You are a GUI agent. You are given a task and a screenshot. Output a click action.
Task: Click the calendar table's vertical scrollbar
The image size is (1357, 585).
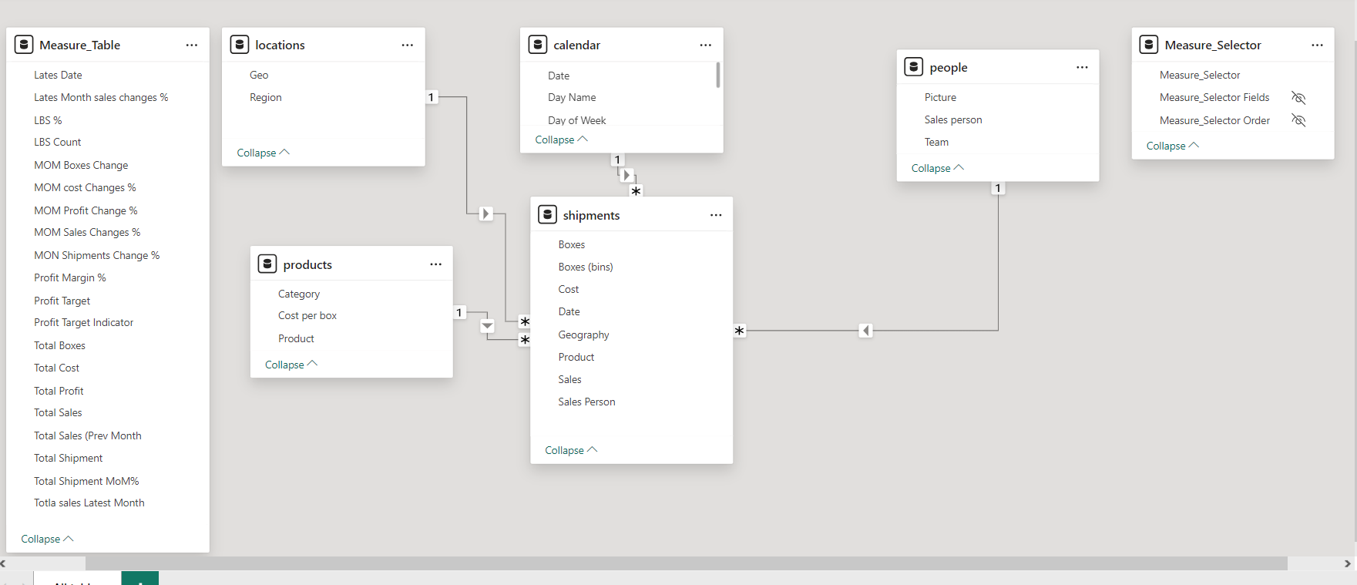pyautogui.click(x=718, y=76)
